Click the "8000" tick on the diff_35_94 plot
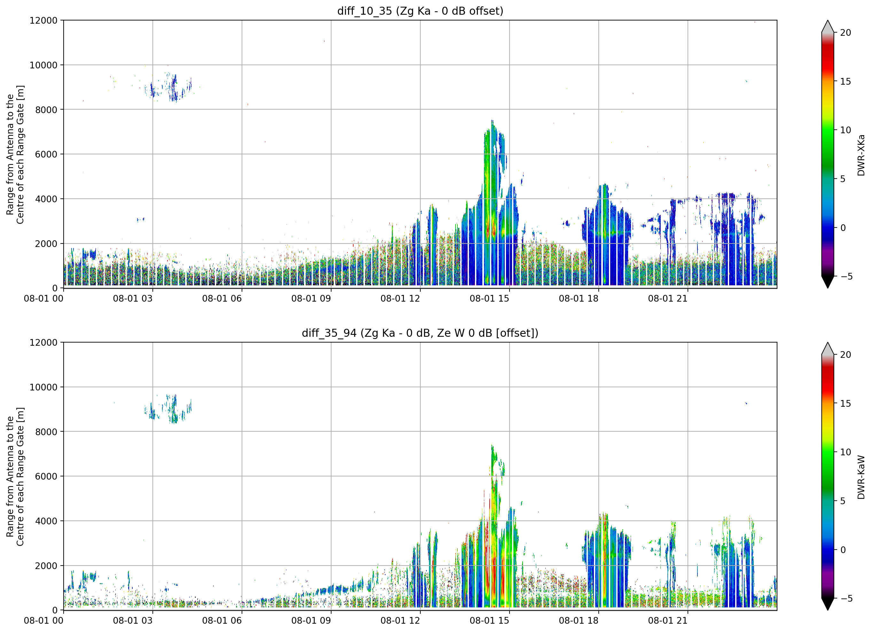This screenshot has width=872, height=632. coord(46,432)
